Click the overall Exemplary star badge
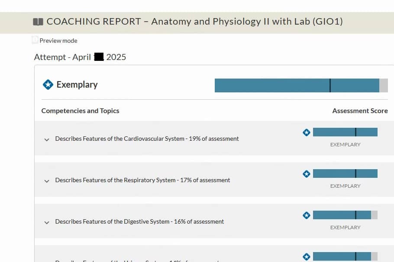 coord(48,85)
